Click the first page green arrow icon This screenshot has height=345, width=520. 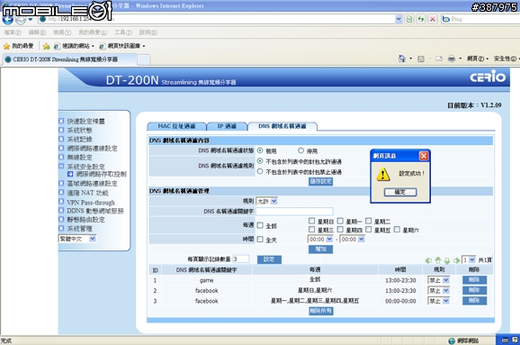[x=428, y=260]
